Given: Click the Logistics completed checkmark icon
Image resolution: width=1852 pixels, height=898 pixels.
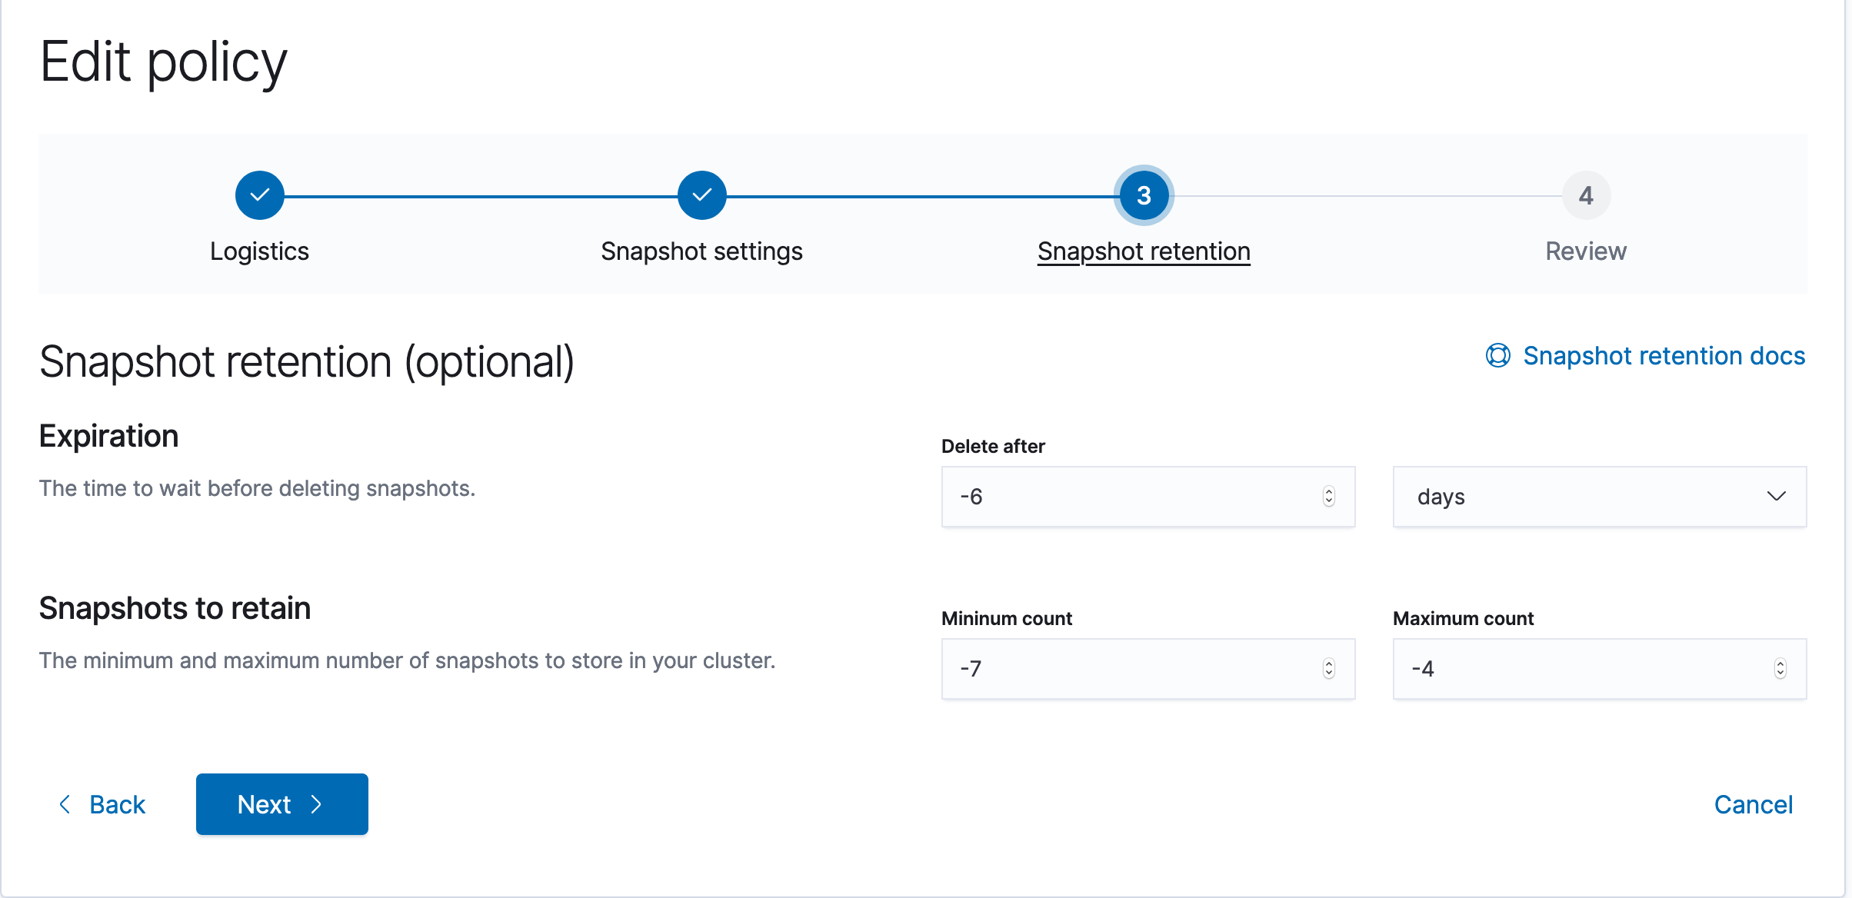Looking at the screenshot, I should 259,195.
